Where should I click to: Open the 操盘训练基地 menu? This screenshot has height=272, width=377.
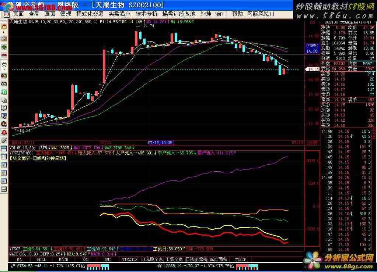(x=179, y=14)
